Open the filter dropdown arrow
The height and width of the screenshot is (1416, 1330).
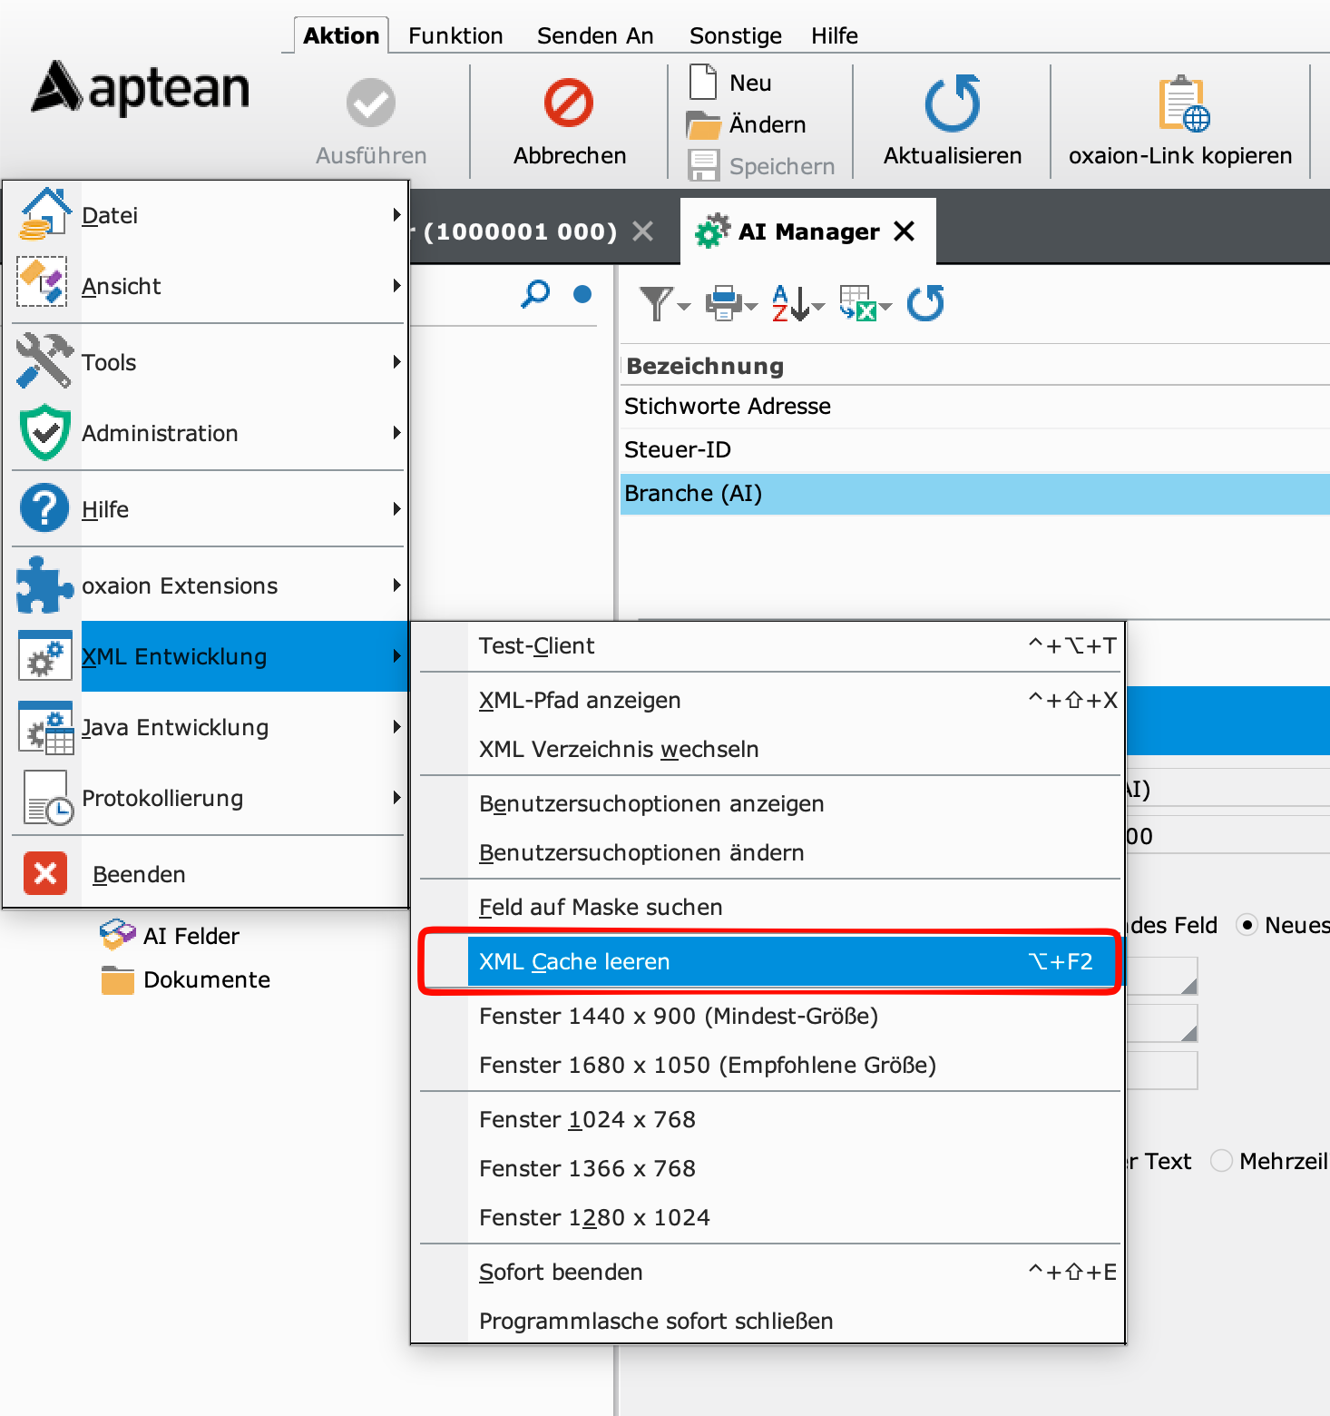(x=684, y=306)
